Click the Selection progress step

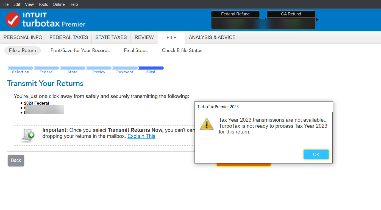(x=21, y=70)
